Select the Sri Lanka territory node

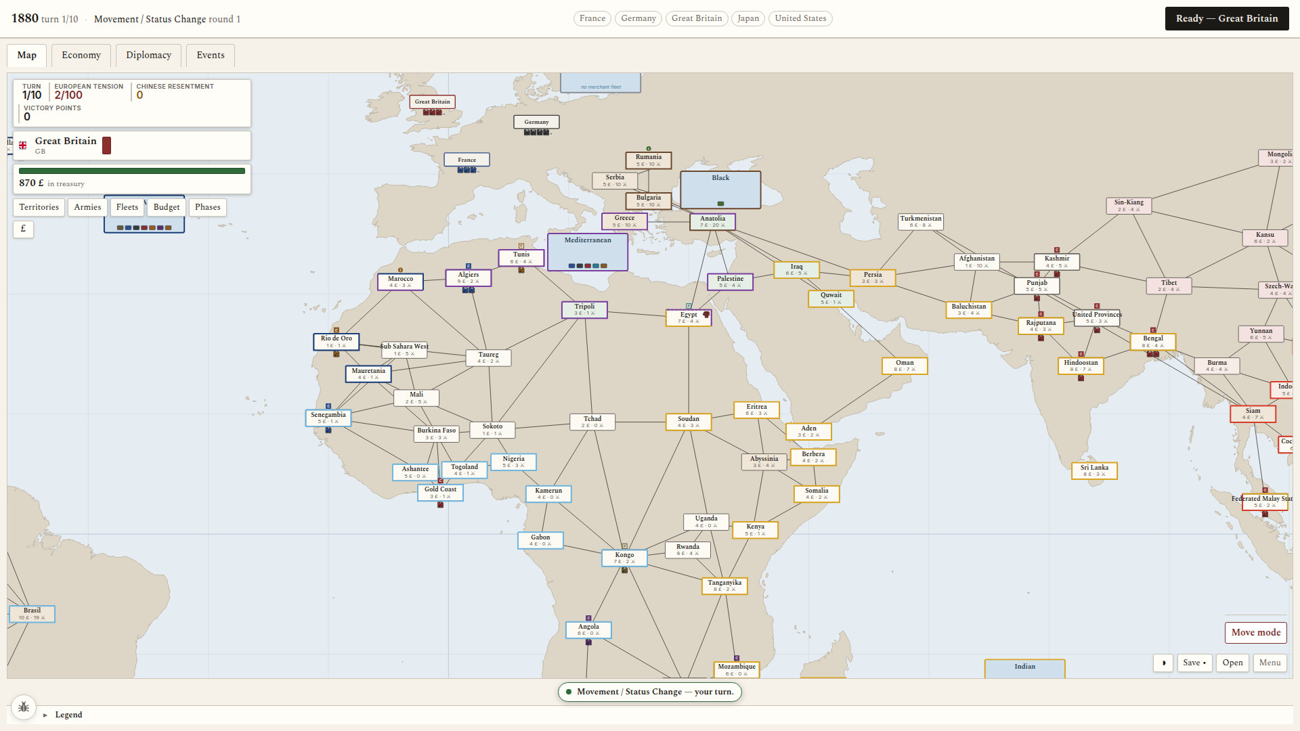pyautogui.click(x=1094, y=471)
